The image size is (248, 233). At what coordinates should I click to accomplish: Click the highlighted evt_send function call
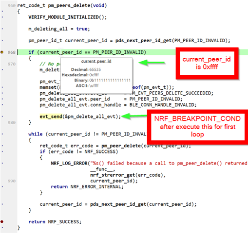[51, 116]
